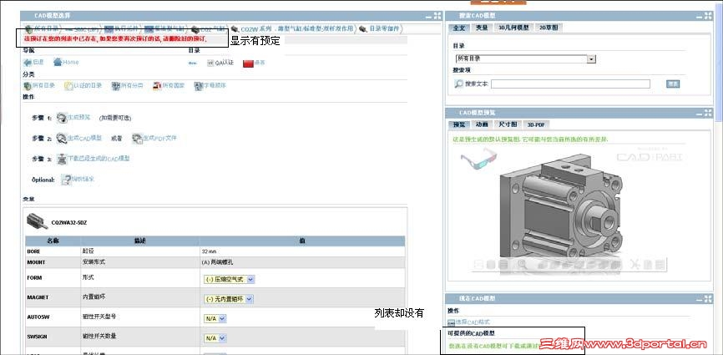Click magnifier zoom icon in preview toolbar
The image size is (723, 355).
coord(522,265)
